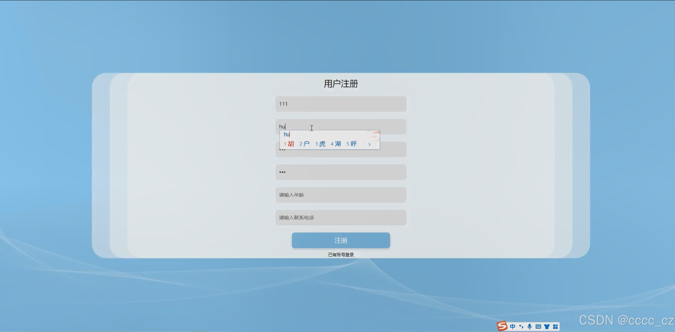Focus the phone field 请输入联系电话

(x=341, y=217)
